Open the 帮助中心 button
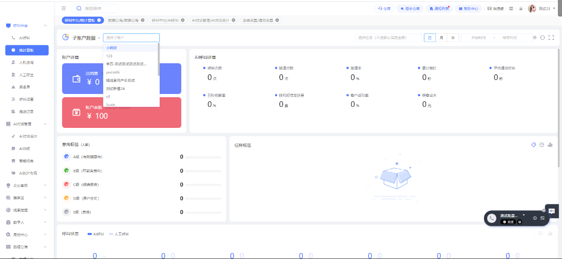 468,8
